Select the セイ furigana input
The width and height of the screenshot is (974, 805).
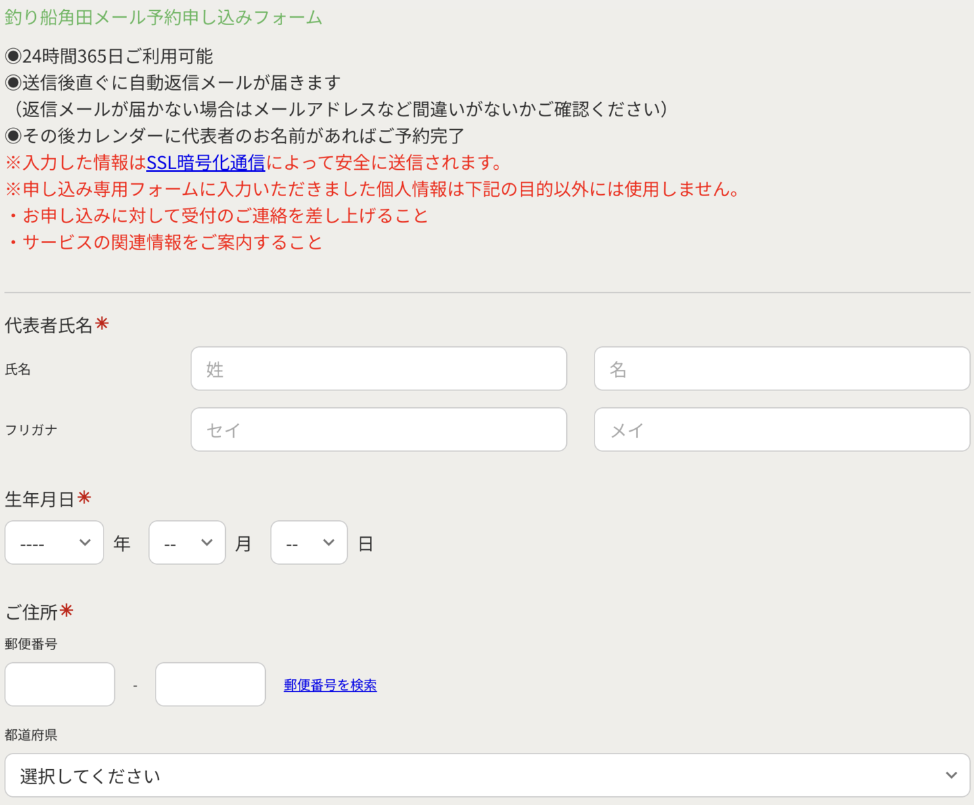379,430
